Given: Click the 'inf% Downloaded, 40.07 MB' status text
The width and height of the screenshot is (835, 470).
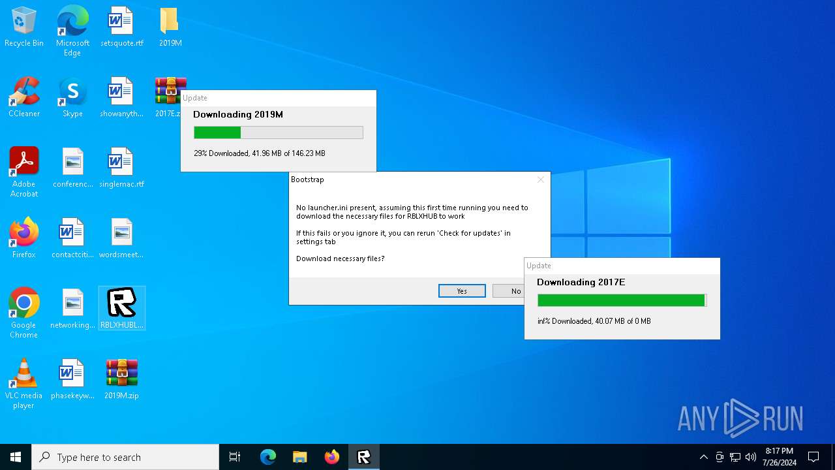Looking at the screenshot, I should click(594, 321).
